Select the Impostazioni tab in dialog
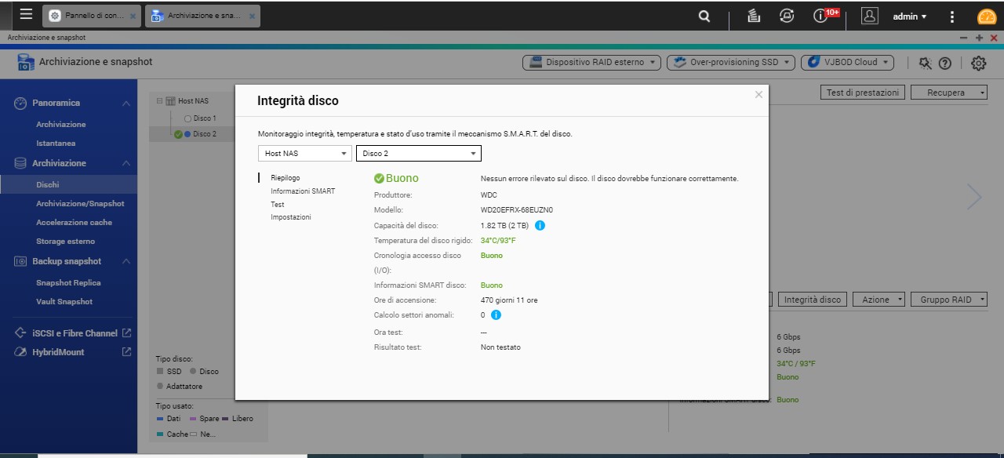The image size is (1004, 458). click(290, 217)
